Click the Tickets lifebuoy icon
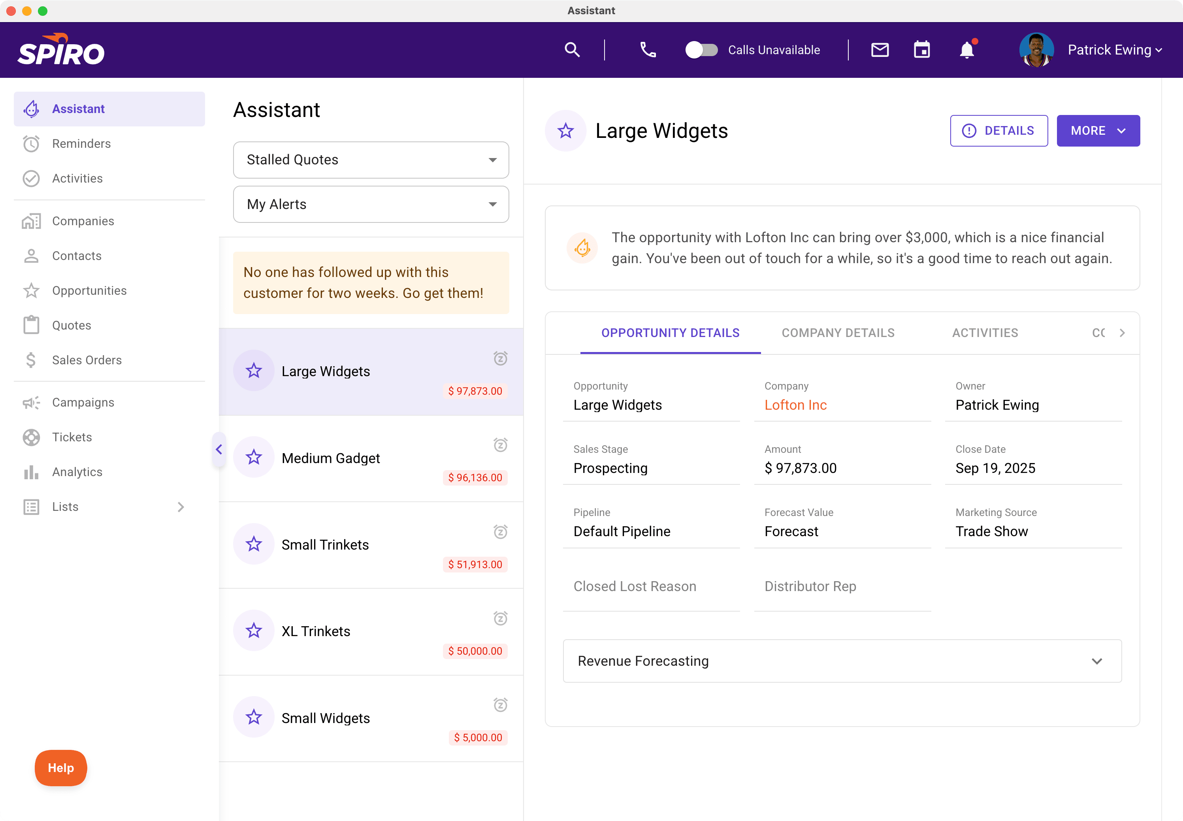Screen dimensions: 1183x821 tap(31, 437)
